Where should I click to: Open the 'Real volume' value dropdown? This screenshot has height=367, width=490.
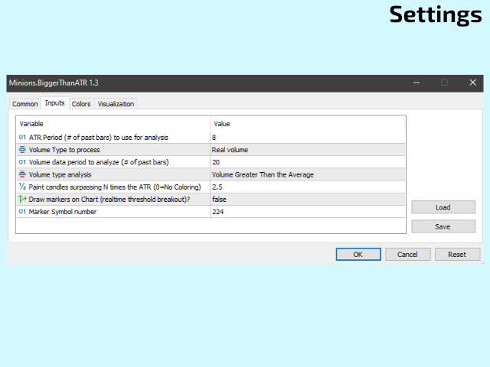[x=308, y=150]
